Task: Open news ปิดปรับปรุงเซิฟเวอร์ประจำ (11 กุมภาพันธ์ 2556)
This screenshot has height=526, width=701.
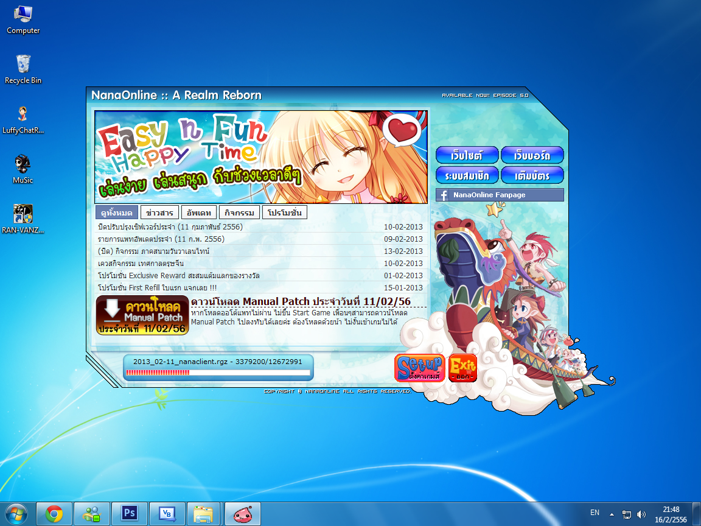Action: (170, 226)
